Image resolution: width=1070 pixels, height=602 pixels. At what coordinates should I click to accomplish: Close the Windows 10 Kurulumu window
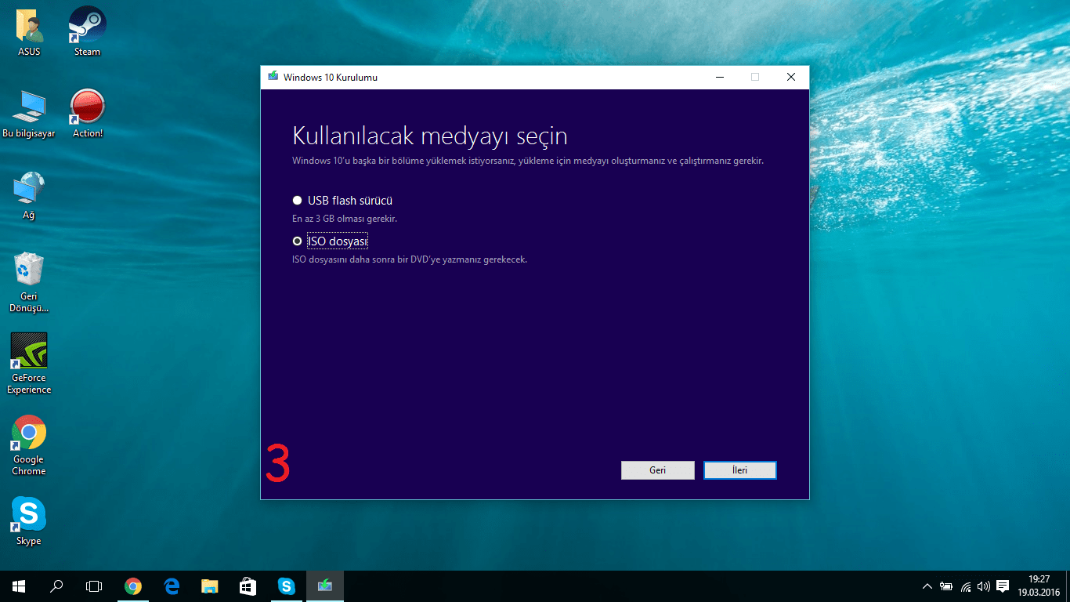tap(791, 77)
